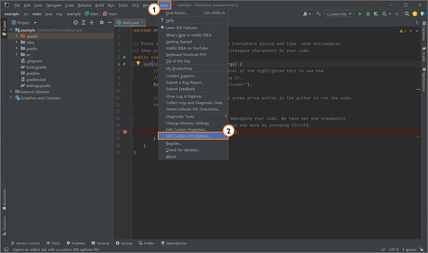The width and height of the screenshot is (428, 253).
Task: Expand the .idea folder
Action: (x=17, y=42)
